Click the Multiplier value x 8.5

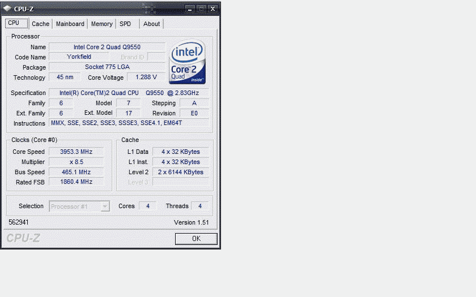[76, 162]
